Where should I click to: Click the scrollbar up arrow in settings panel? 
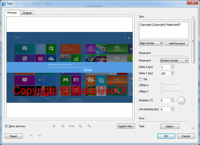pyautogui.click(x=193, y=17)
